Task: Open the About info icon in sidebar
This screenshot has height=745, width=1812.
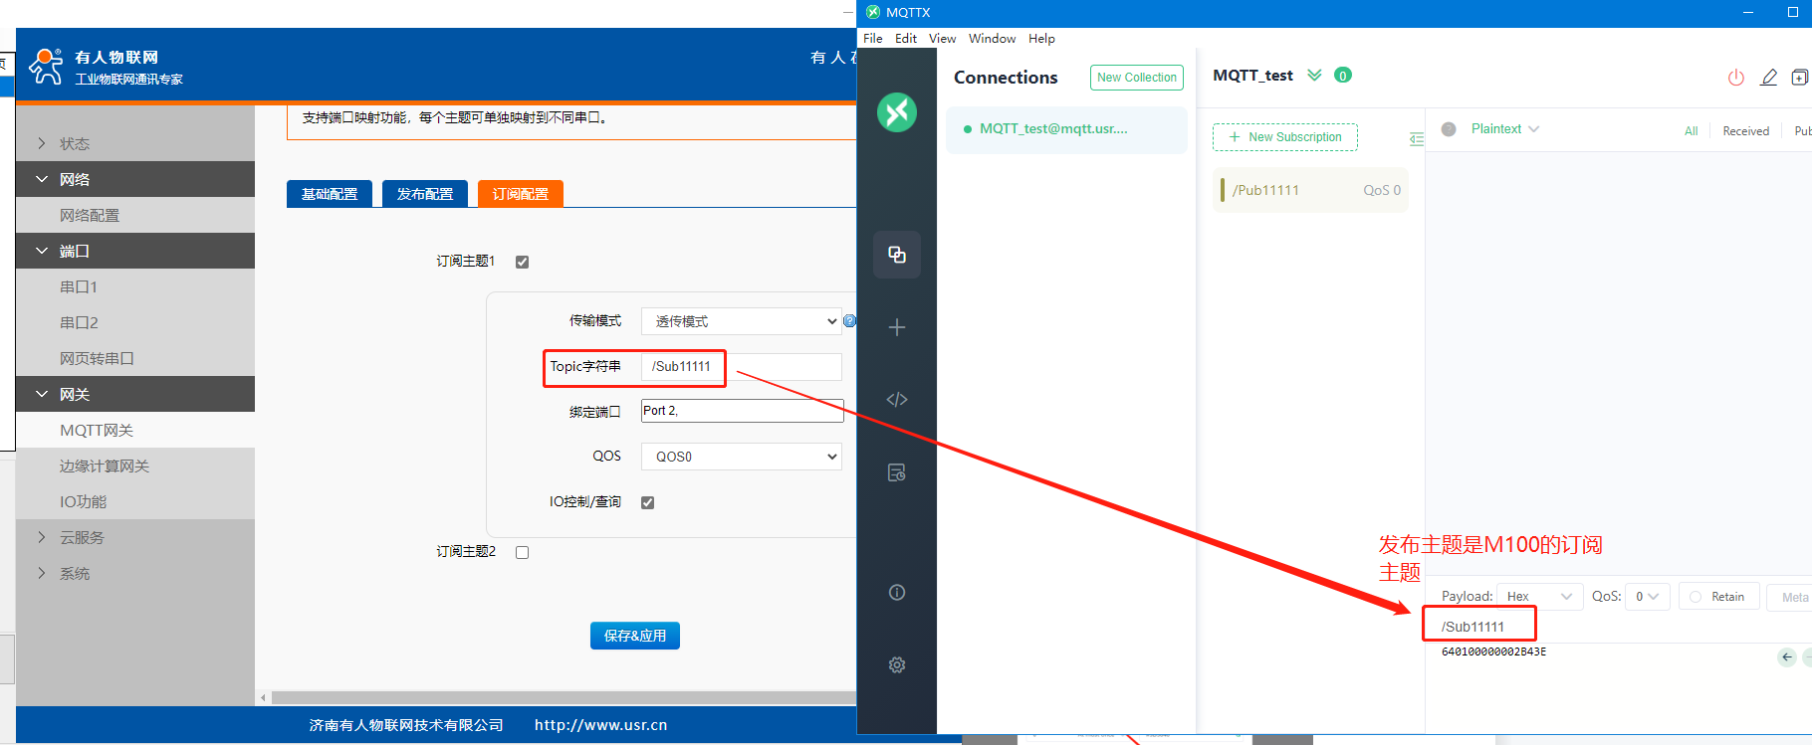Action: pos(896,593)
